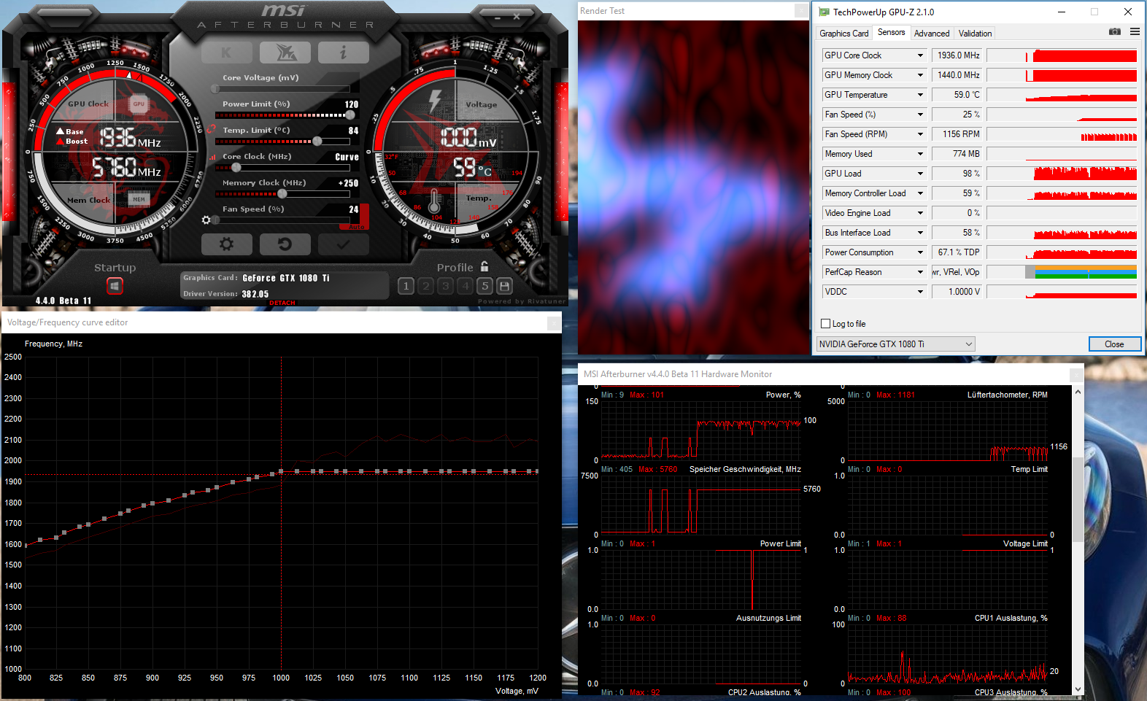Image resolution: width=1147 pixels, height=701 pixels.
Task: Select Afterburner profile slot 1
Action: point(406,286)
